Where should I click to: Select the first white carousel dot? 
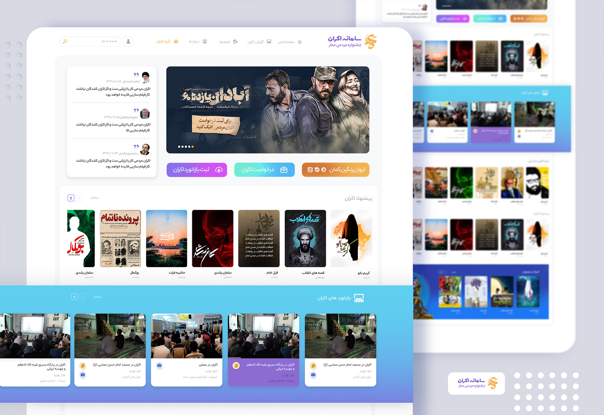pyautogui.click(x=179, y=147)
